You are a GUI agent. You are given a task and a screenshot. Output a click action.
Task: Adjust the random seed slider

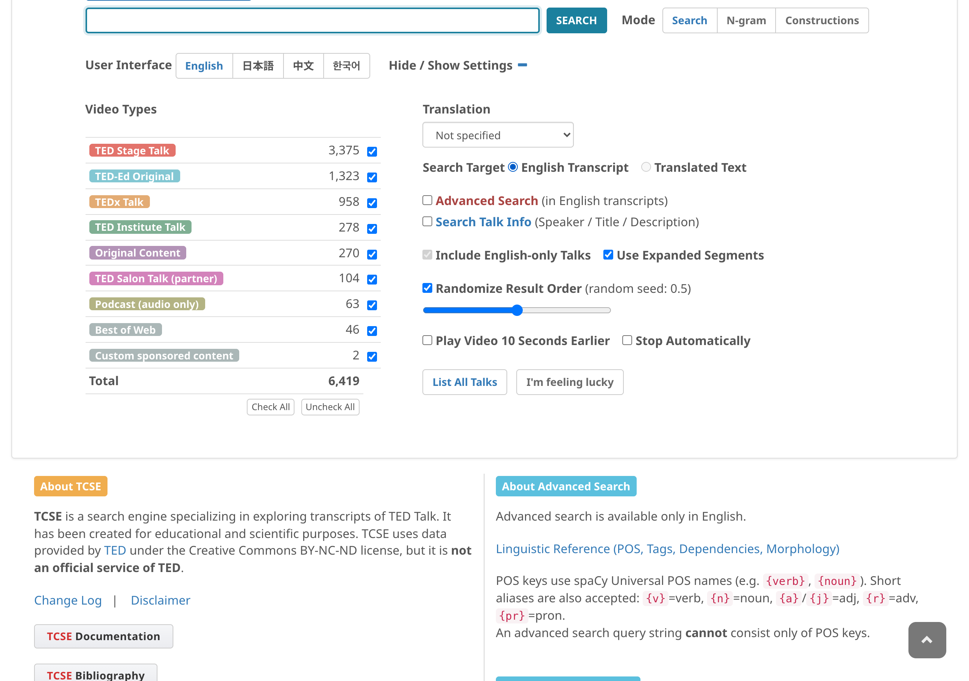pyautogui.click(x=517, y=310)
